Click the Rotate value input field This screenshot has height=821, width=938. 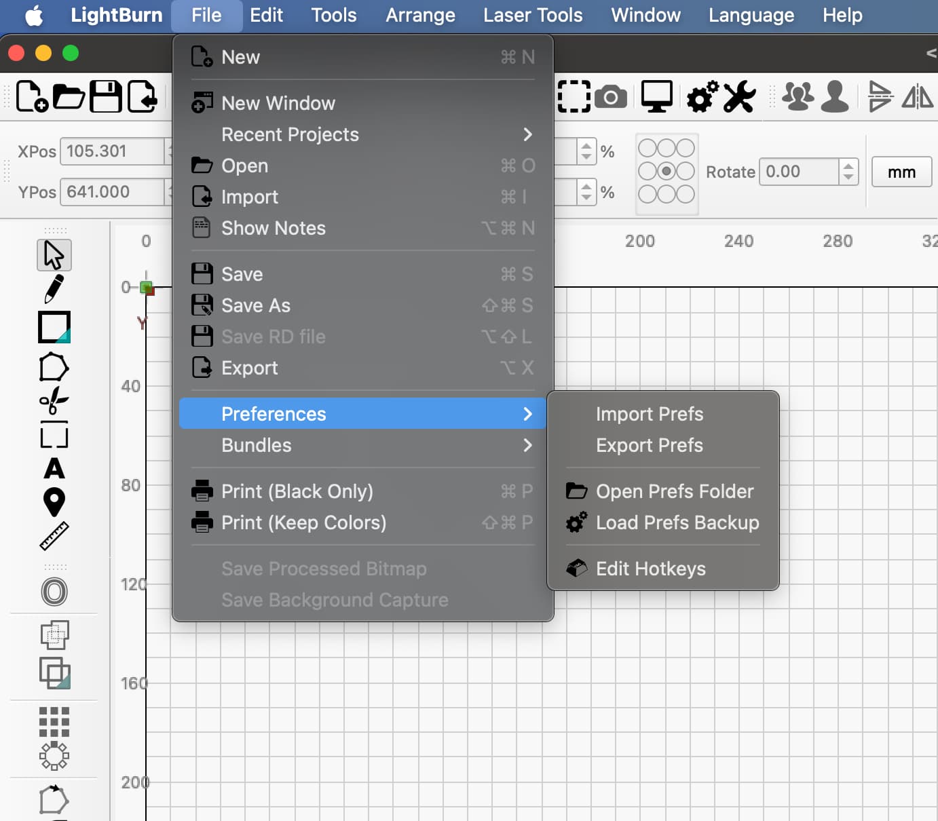pos(800,172)
